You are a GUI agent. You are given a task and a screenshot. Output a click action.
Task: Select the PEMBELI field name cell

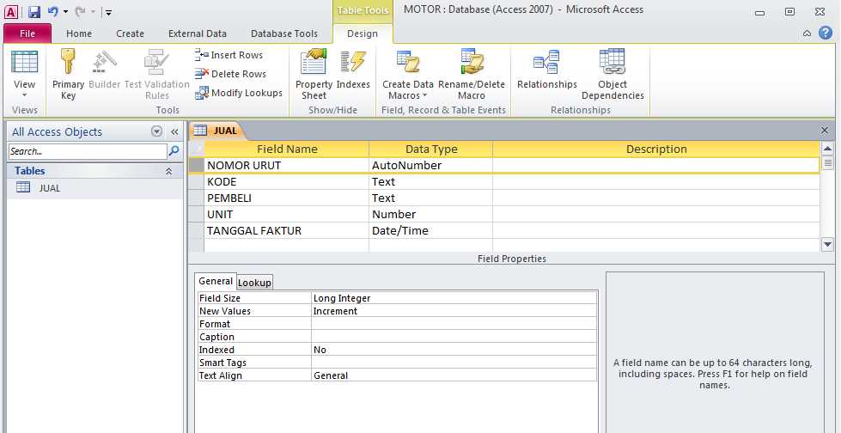point(286,198)
